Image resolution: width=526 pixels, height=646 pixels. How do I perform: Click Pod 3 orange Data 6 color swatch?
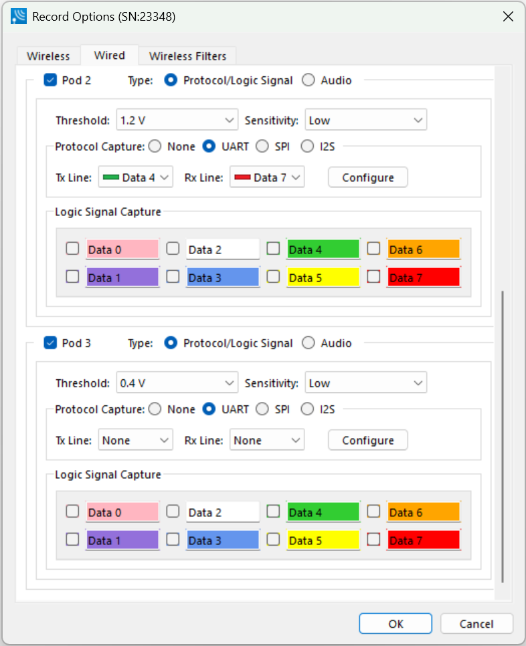tap(424, 512)
